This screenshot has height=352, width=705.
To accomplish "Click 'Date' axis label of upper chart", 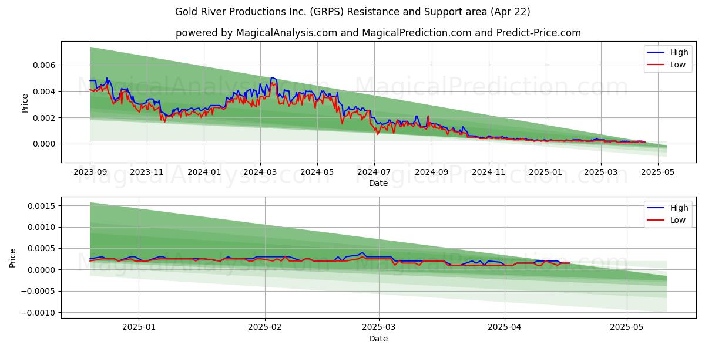I will pyautogui.click(x=378, y=184).
